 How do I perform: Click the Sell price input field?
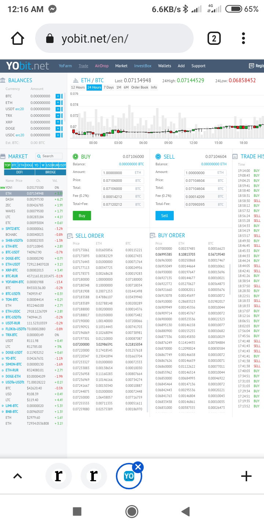tap(205, 181)
